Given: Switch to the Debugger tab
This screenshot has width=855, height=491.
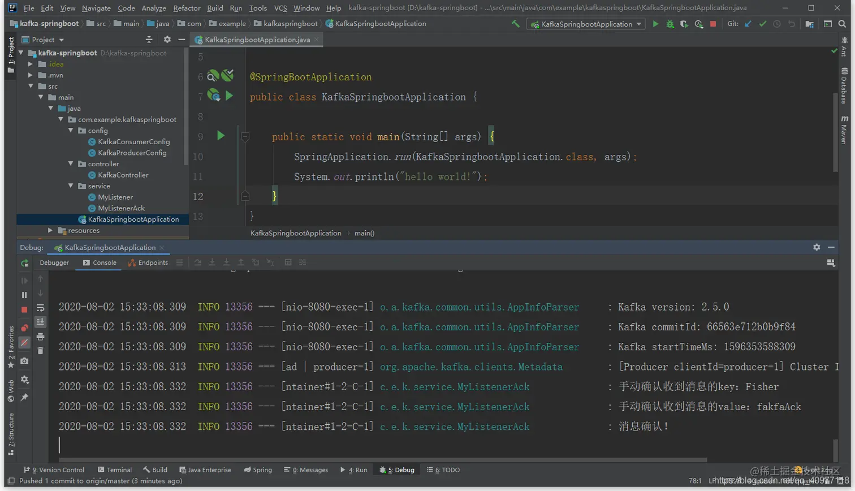Looking at the screenshot, I should coord(54,262).
